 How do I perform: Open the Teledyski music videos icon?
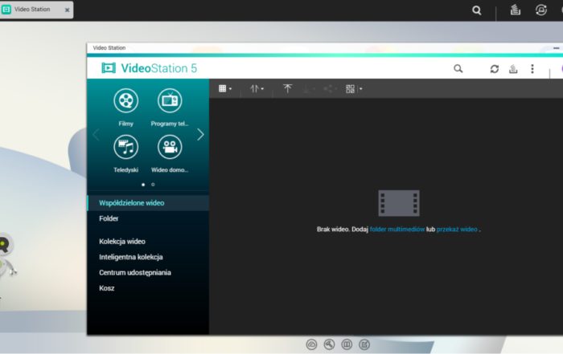[x=125, y=147]
